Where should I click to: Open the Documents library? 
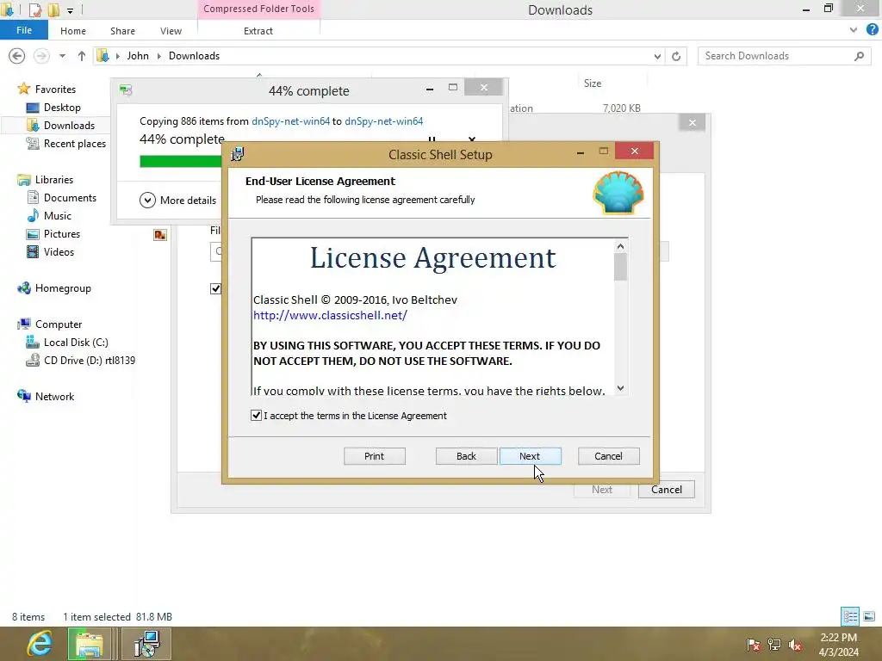click(70, 197)
